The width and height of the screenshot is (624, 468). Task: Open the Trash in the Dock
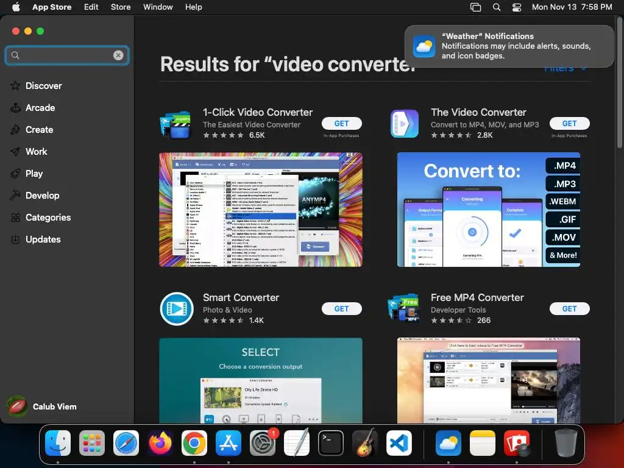pyautogui.click(x=566, y=442)
